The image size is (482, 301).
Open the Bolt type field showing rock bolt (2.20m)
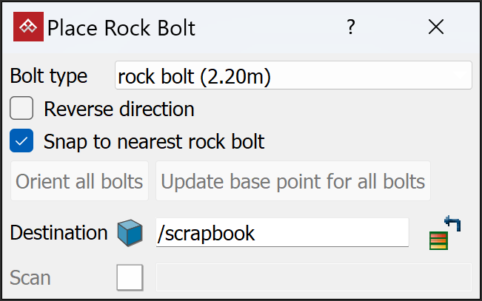click(293, 75)
